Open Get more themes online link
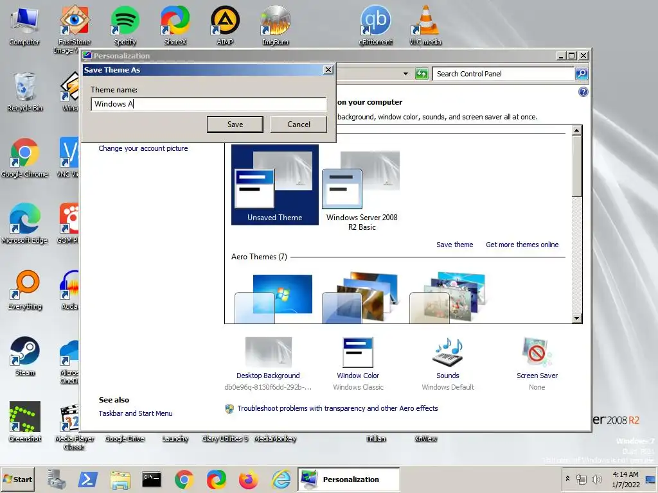This screenshot has height=493, width=658. coord(522,245)
